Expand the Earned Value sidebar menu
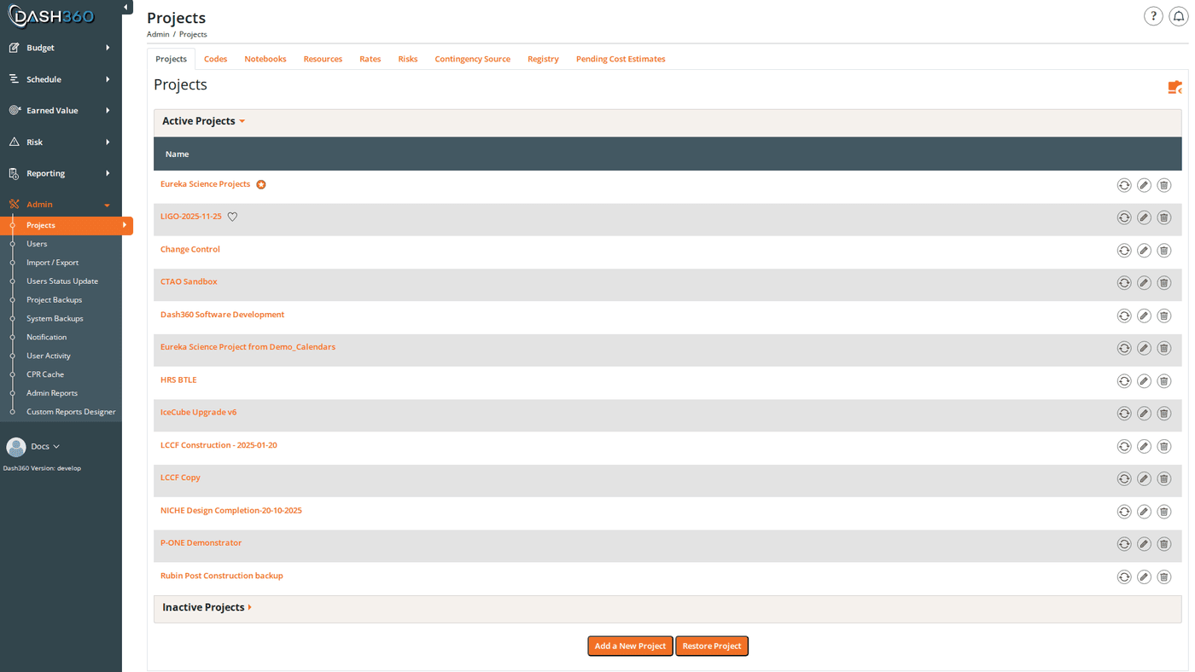The width and height of the screenshot is (1195, 672). pyautogui.click(x=61, y=111)
